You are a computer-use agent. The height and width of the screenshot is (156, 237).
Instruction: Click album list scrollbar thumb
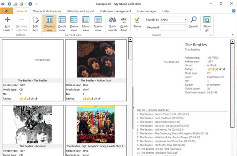130,50
